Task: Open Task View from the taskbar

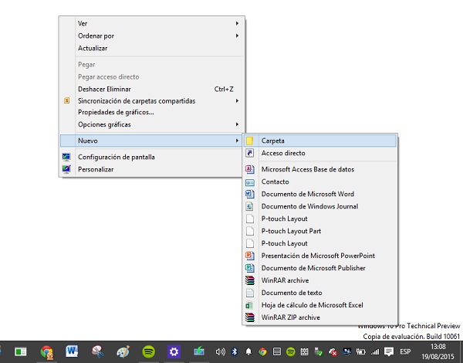Action: 21,351
